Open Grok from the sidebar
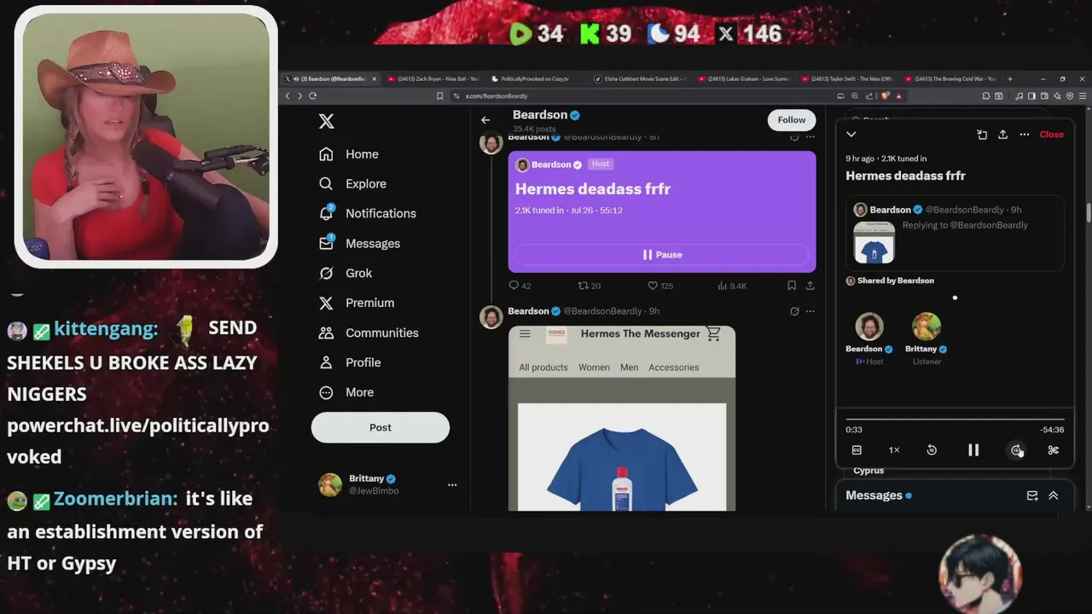 pos(345,273)
